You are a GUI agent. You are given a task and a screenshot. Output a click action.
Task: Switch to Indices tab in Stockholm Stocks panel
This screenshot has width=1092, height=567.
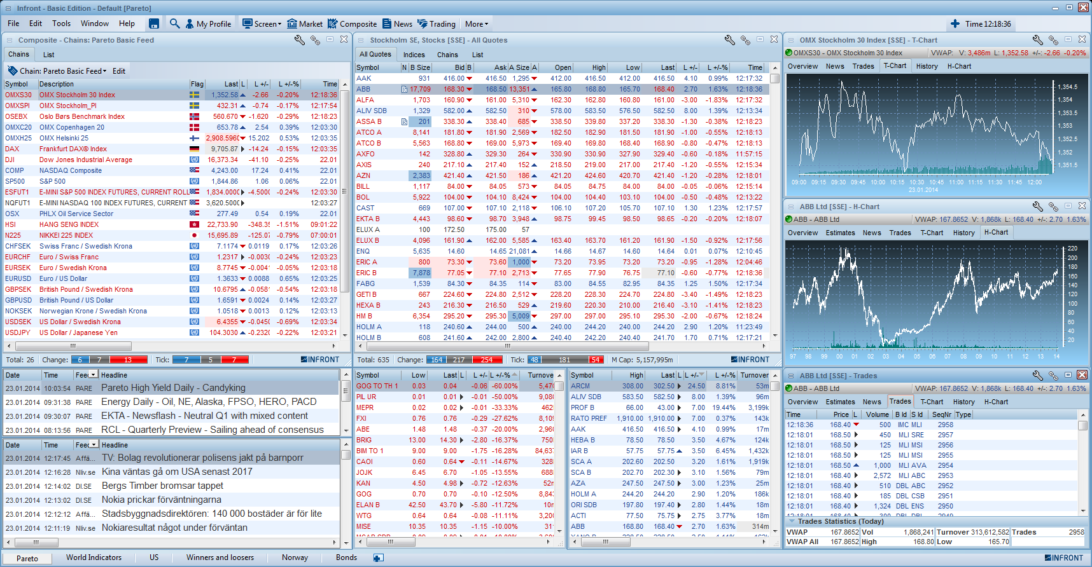[x=414, y=55]
